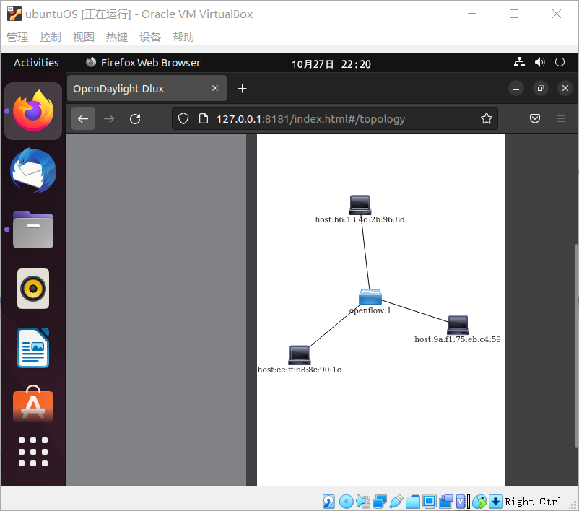579x511 pixels.
Task: Open a new Firefox tab
Action: tap(243, 89)
